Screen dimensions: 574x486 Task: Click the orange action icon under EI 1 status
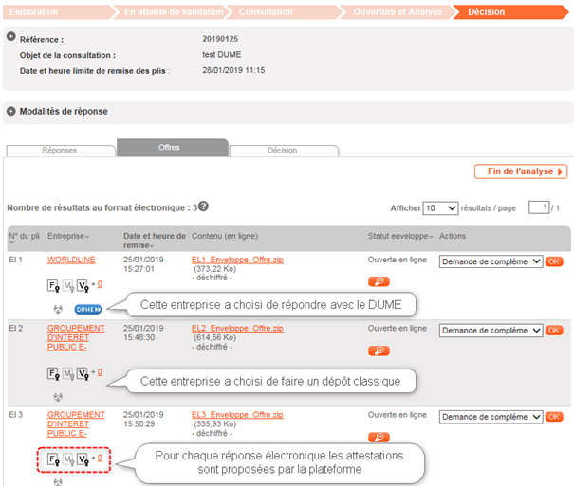[x=379, y=281]
